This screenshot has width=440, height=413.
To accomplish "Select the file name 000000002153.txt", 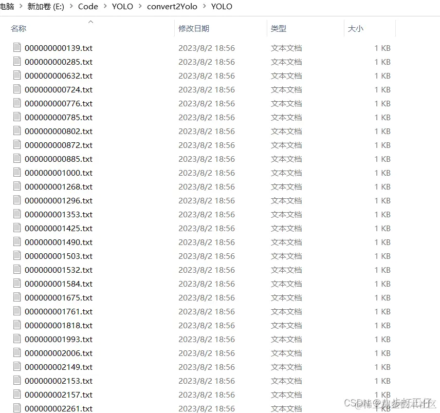I will (59, 381).
